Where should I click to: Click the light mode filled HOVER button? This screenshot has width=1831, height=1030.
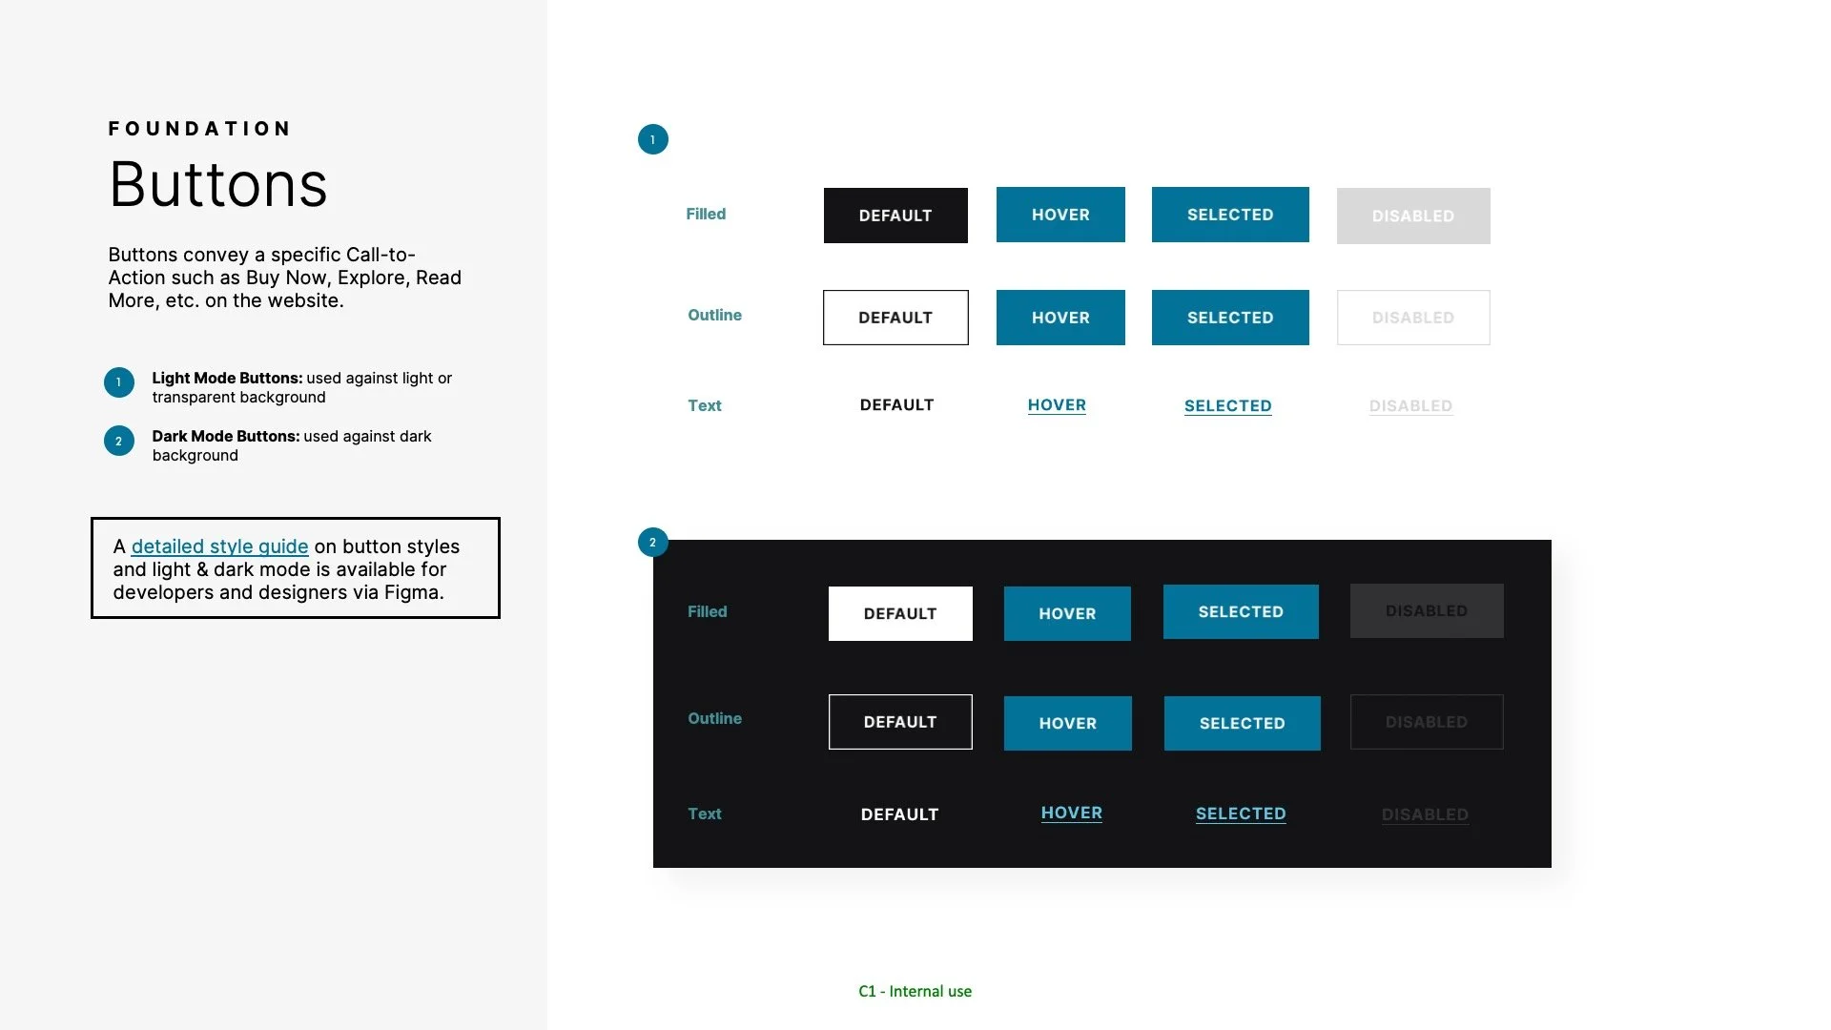(1060, 215)
